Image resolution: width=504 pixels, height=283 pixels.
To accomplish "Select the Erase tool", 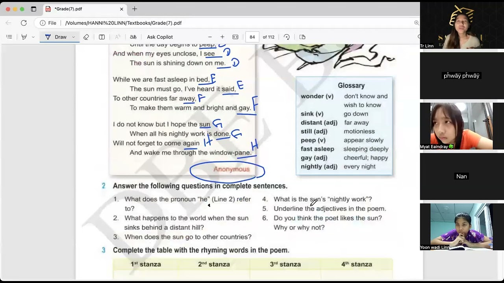I will click(x=86, y=37).
